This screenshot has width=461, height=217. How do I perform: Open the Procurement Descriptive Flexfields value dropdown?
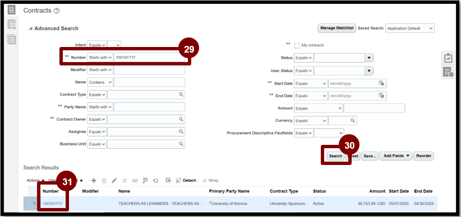[329, 133]
